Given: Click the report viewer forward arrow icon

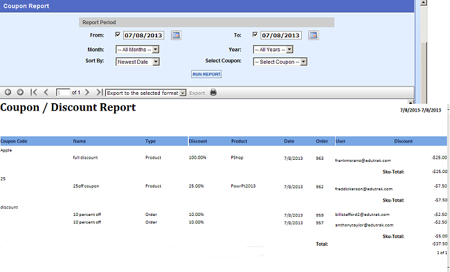Looking at the screenshot, I should [20, 92].
